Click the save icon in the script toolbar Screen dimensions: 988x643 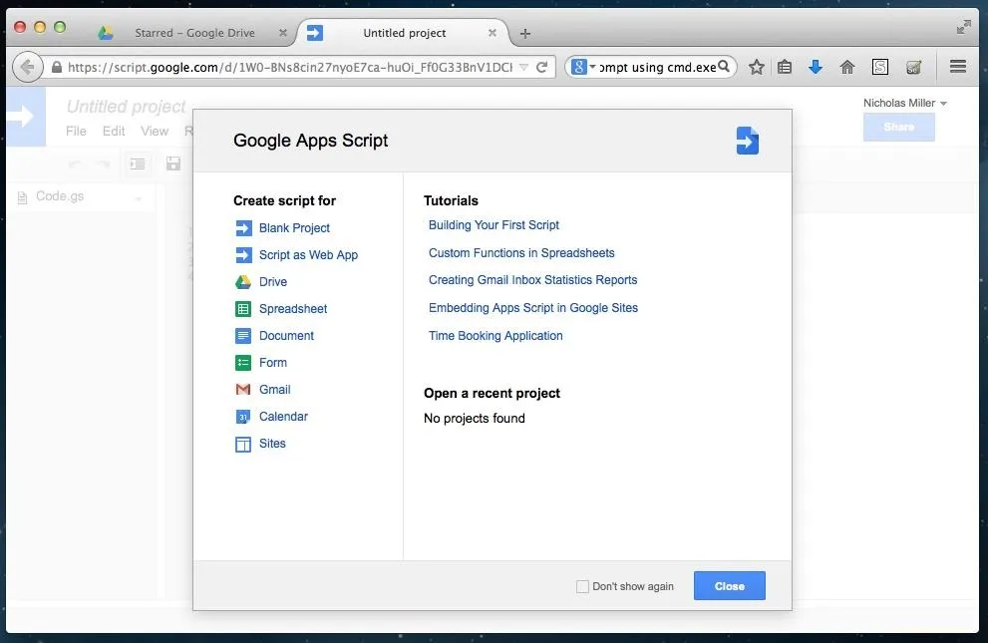coord(173,163)
